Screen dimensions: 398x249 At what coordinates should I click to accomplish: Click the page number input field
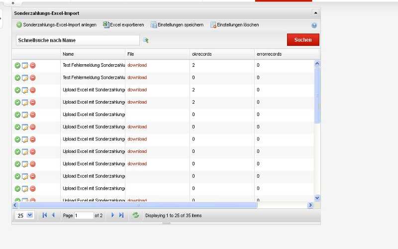tap(84, 216)
